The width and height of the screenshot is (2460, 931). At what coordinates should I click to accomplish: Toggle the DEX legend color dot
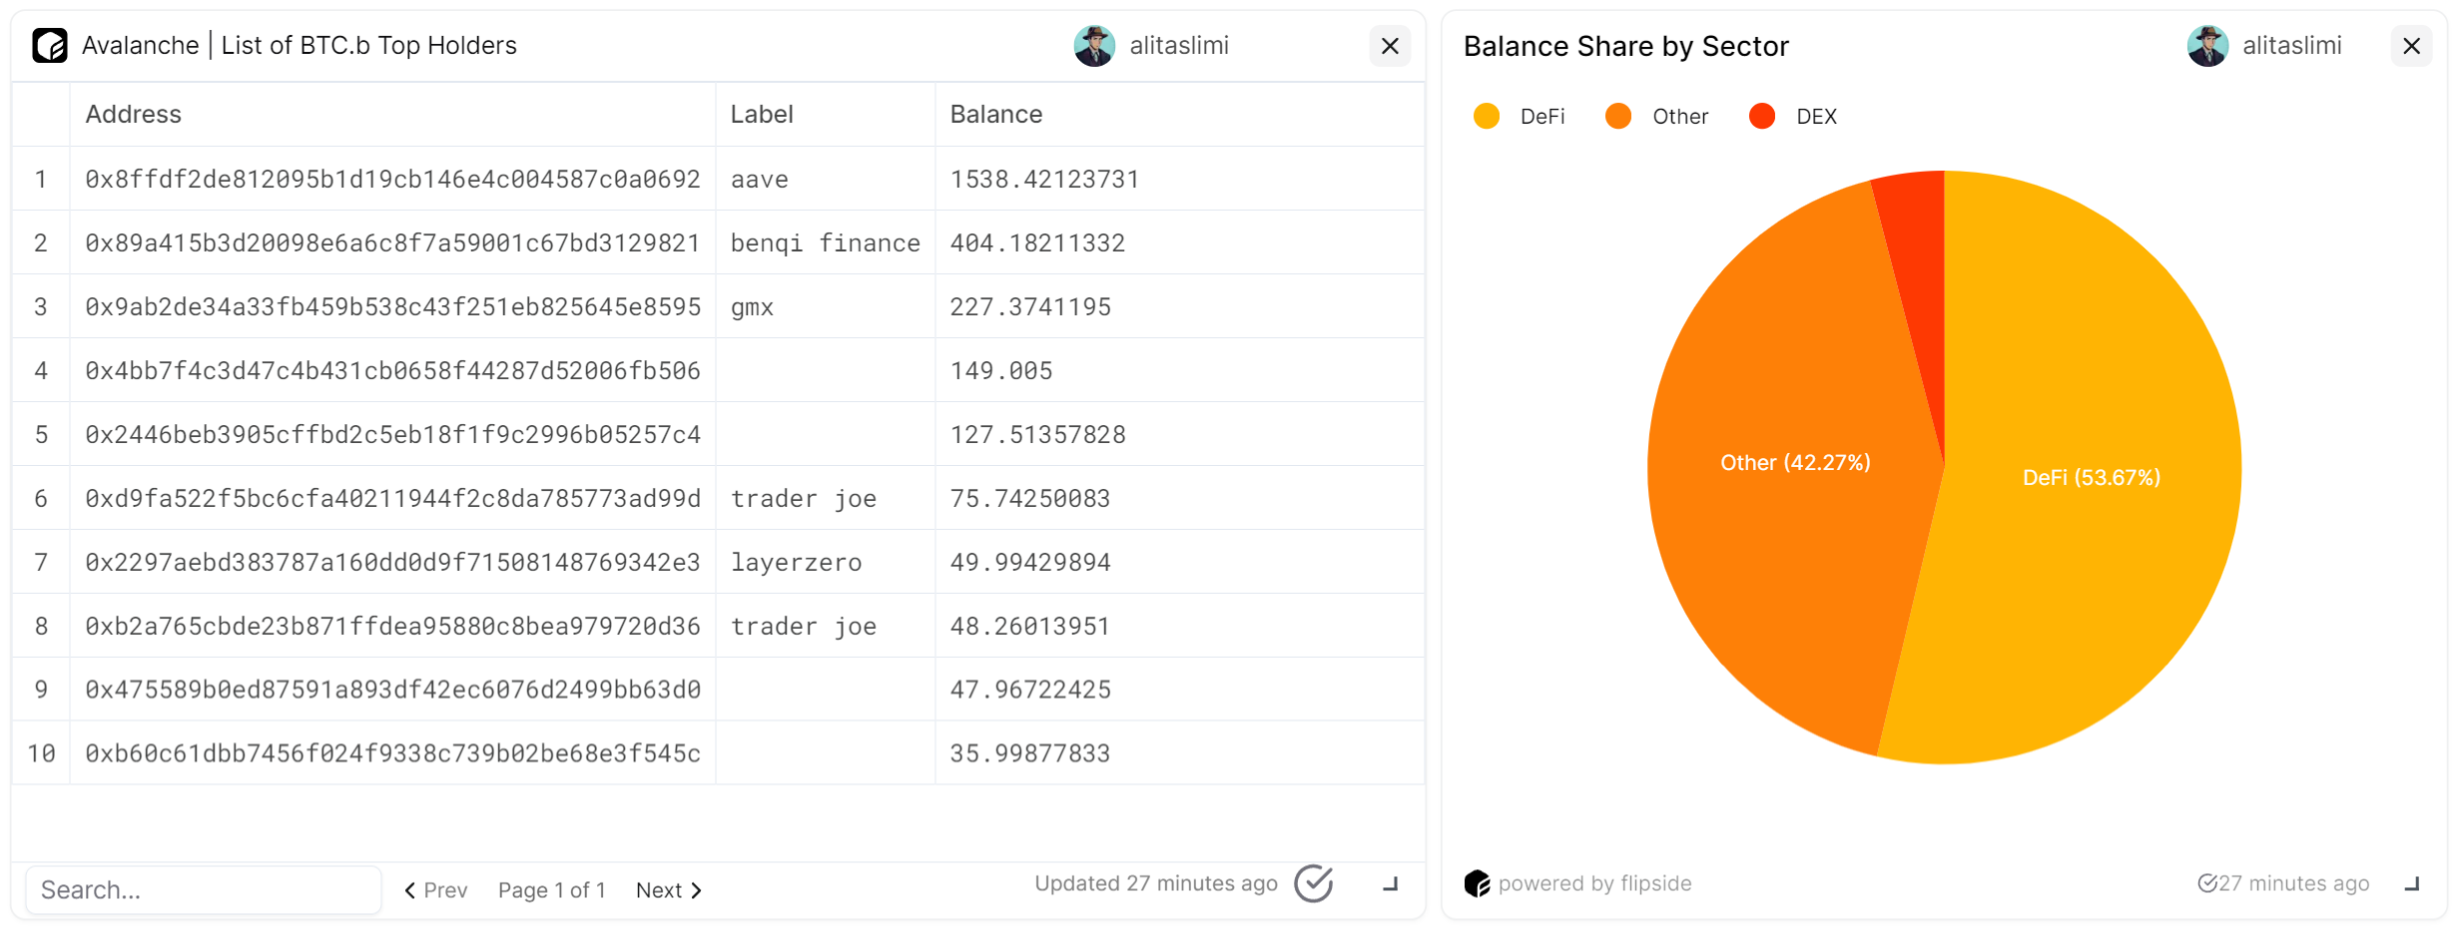(1762, 117)
